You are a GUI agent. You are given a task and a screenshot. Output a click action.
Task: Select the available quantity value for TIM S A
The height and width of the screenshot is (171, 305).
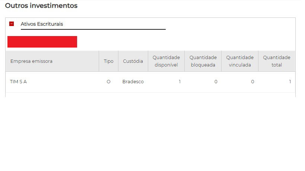point(179,82)
